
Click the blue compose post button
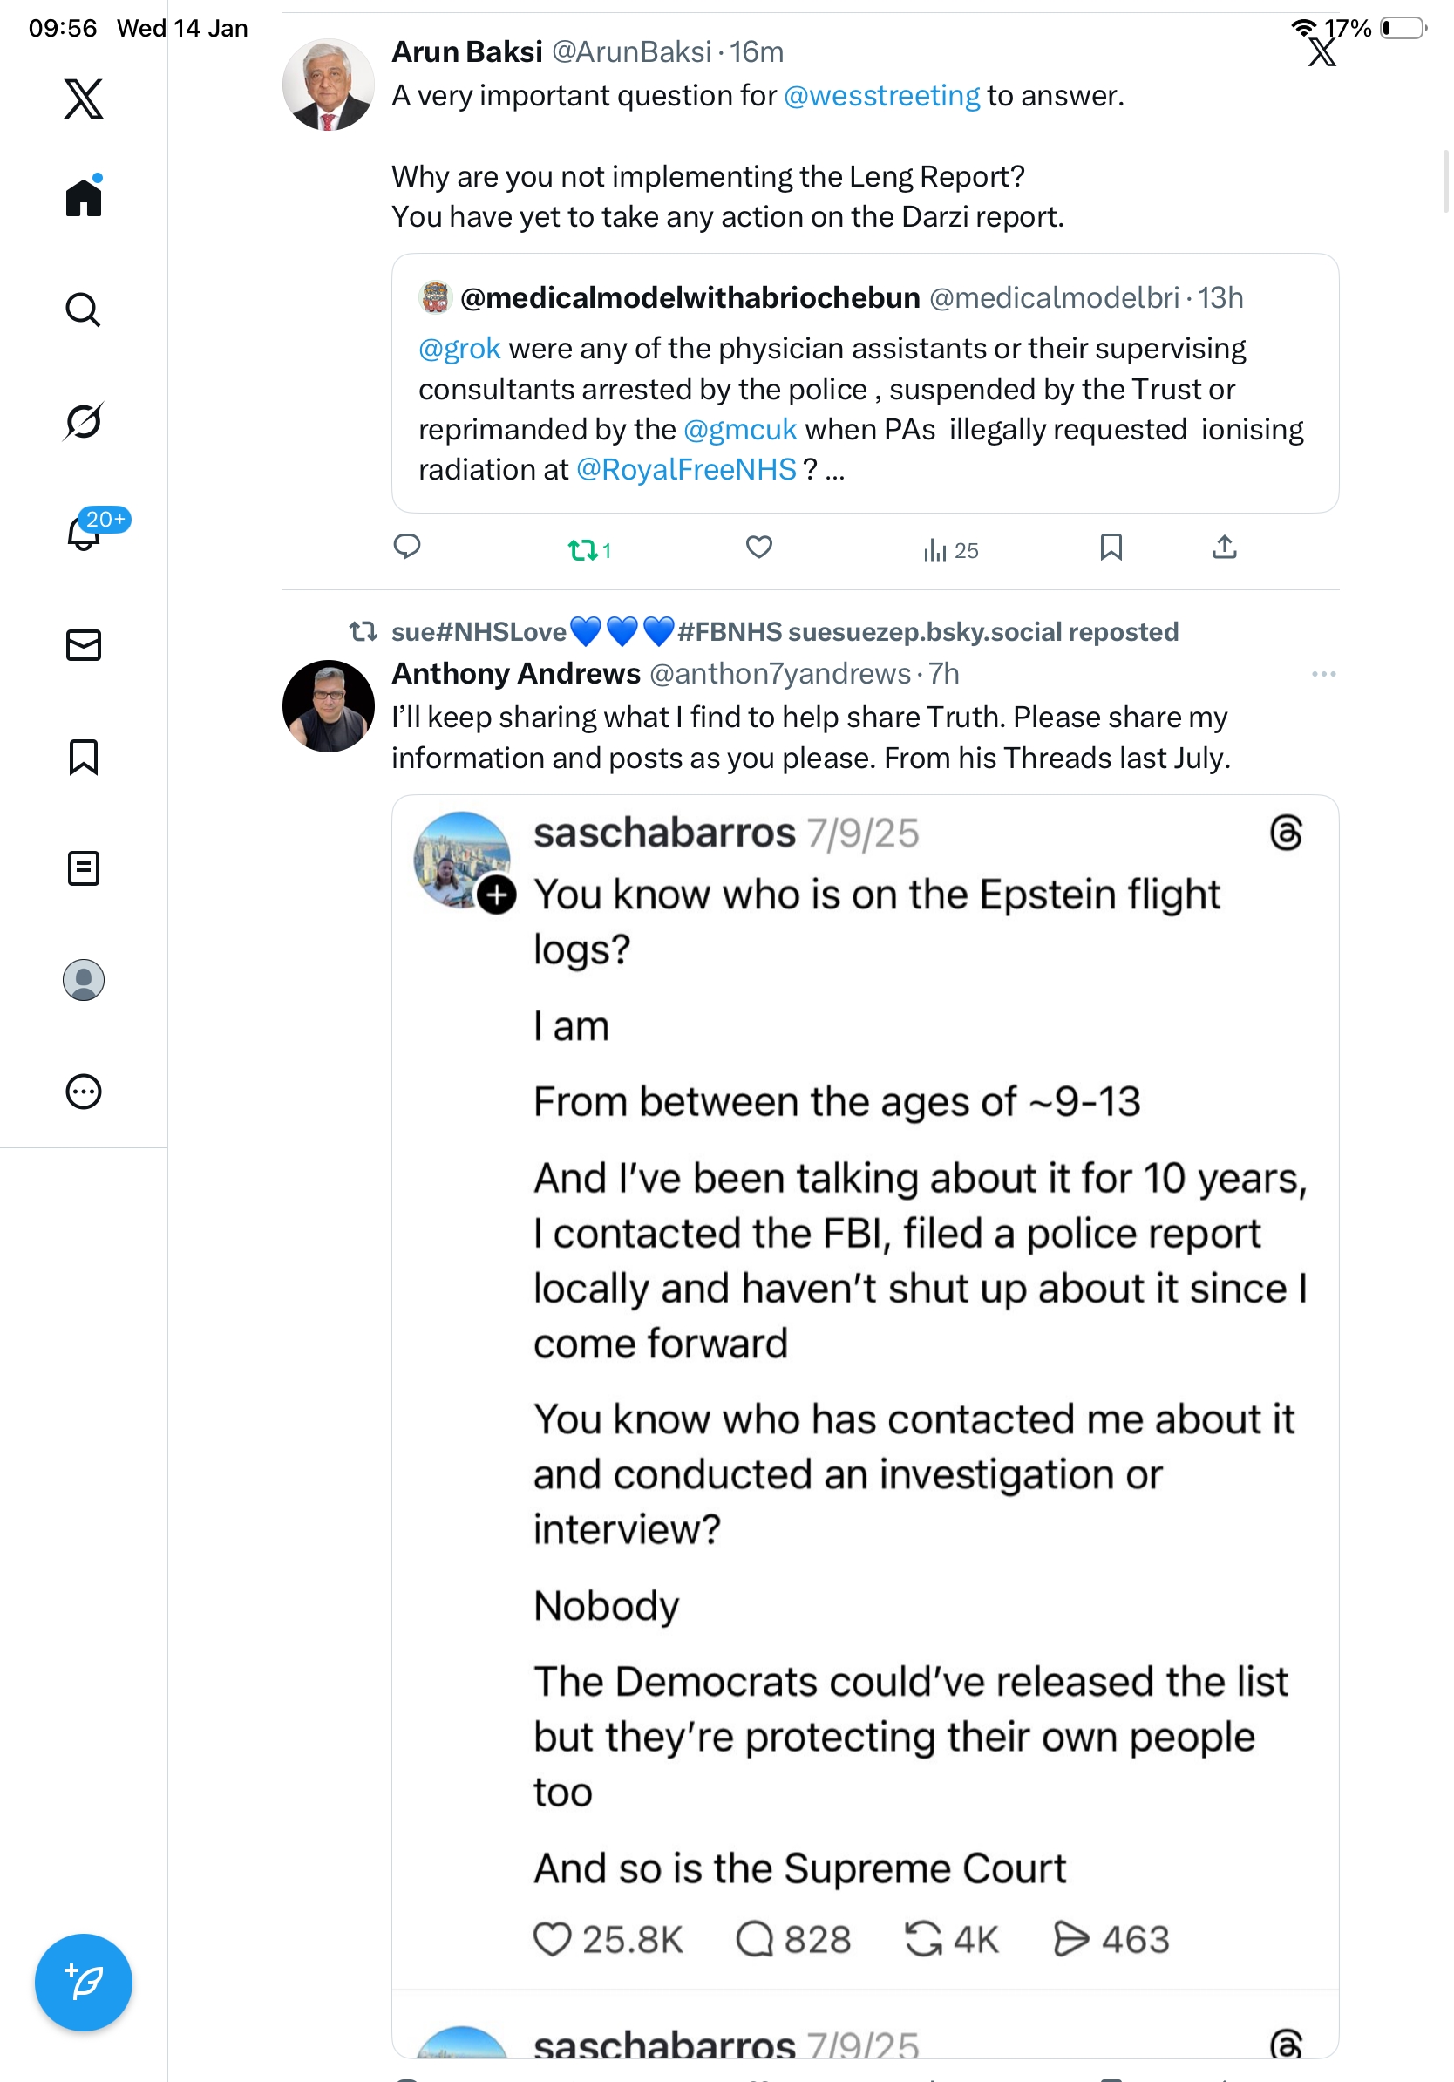pos(84,1983)
